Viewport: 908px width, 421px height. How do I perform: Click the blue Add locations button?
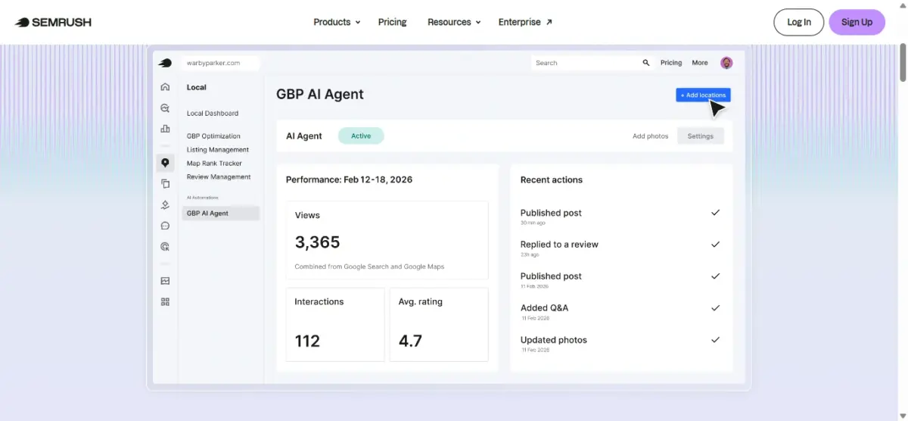pos(703,95)
